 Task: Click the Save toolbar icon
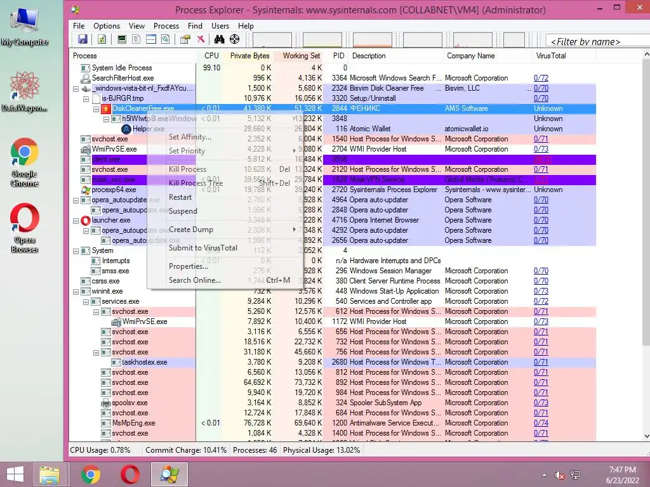coord(83,39)
